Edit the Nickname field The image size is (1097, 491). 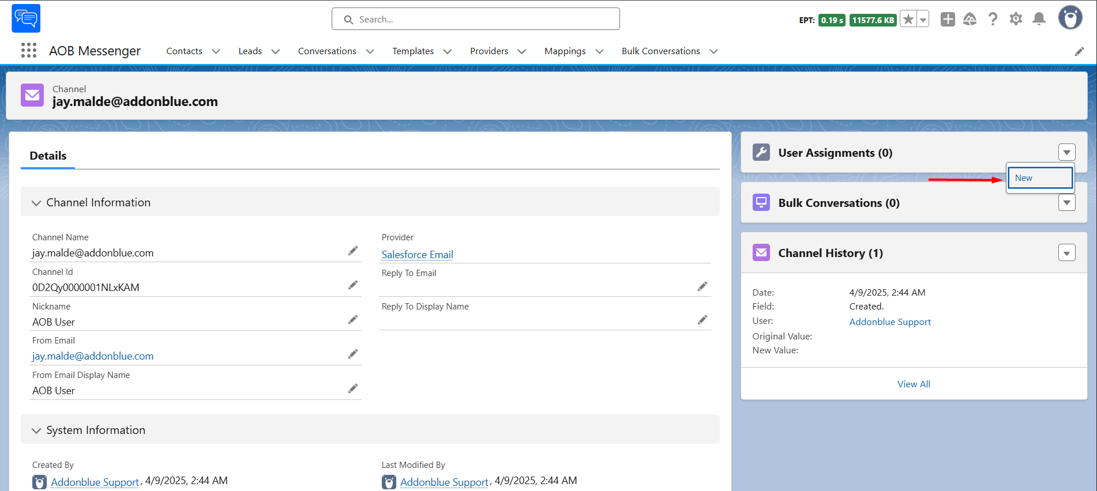pos(353,320)
